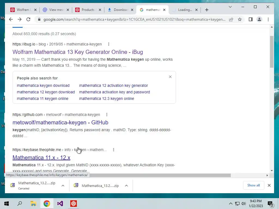
Task: Open the notification center
Action: [270, 204]
